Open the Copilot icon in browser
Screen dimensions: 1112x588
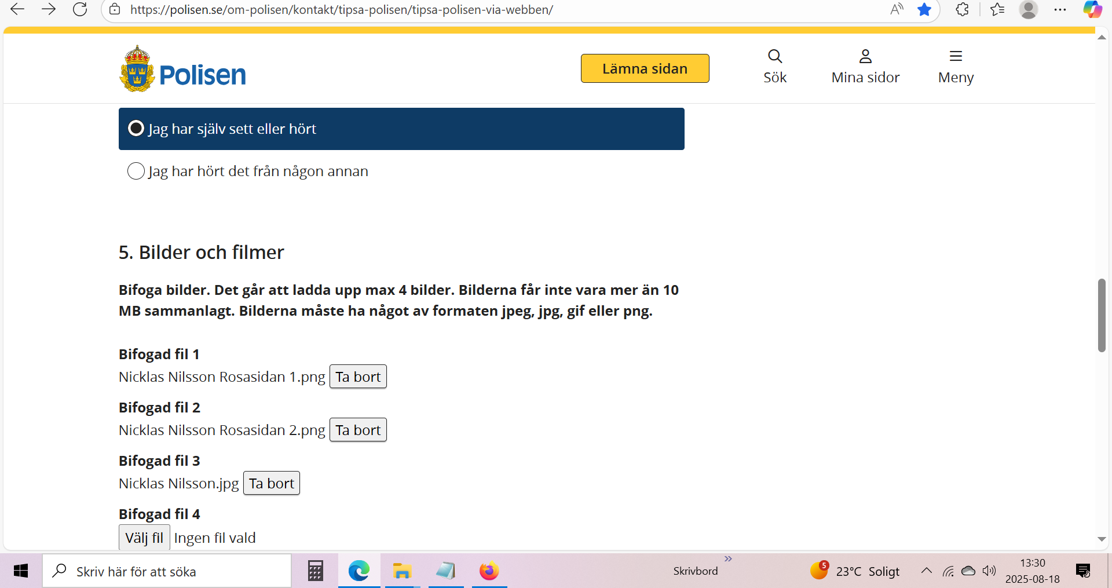(x=1092, y=9)
